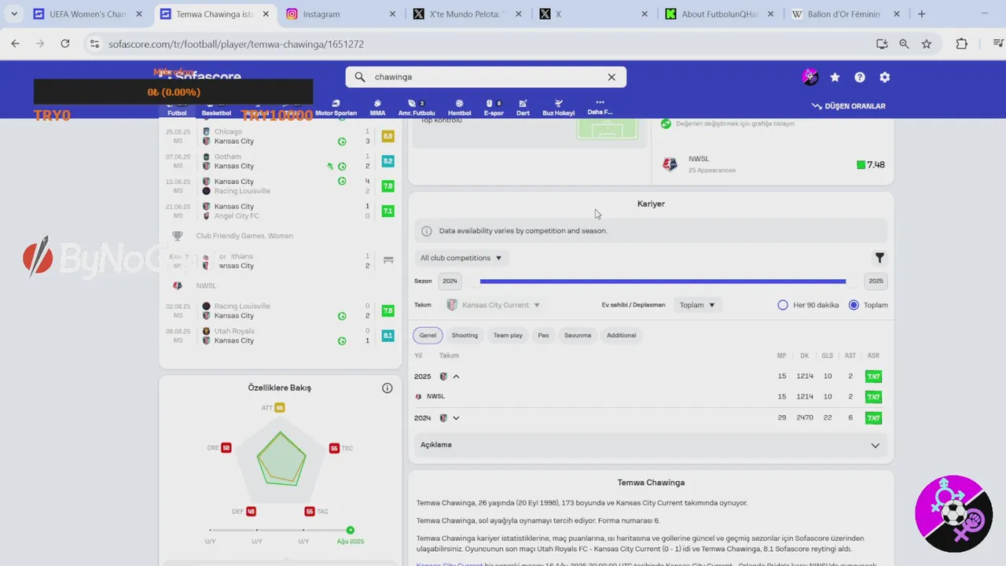The image size is (1006, 566).
Task: Open the user profile avatar
Action: point(810,77)
